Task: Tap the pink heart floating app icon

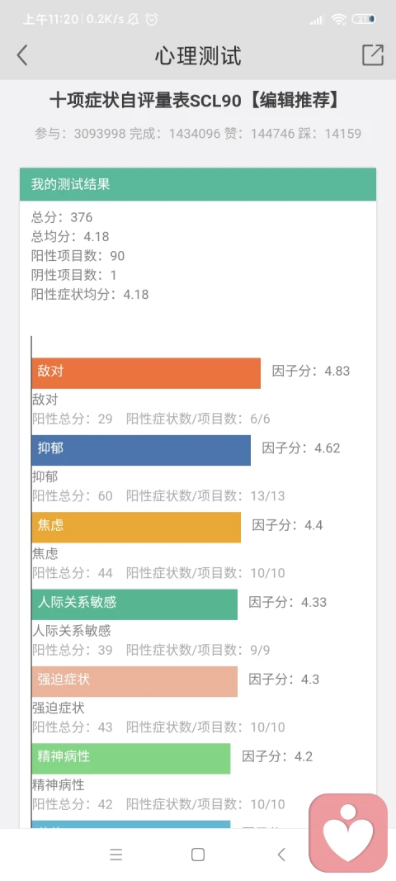Action: [348, 831]
